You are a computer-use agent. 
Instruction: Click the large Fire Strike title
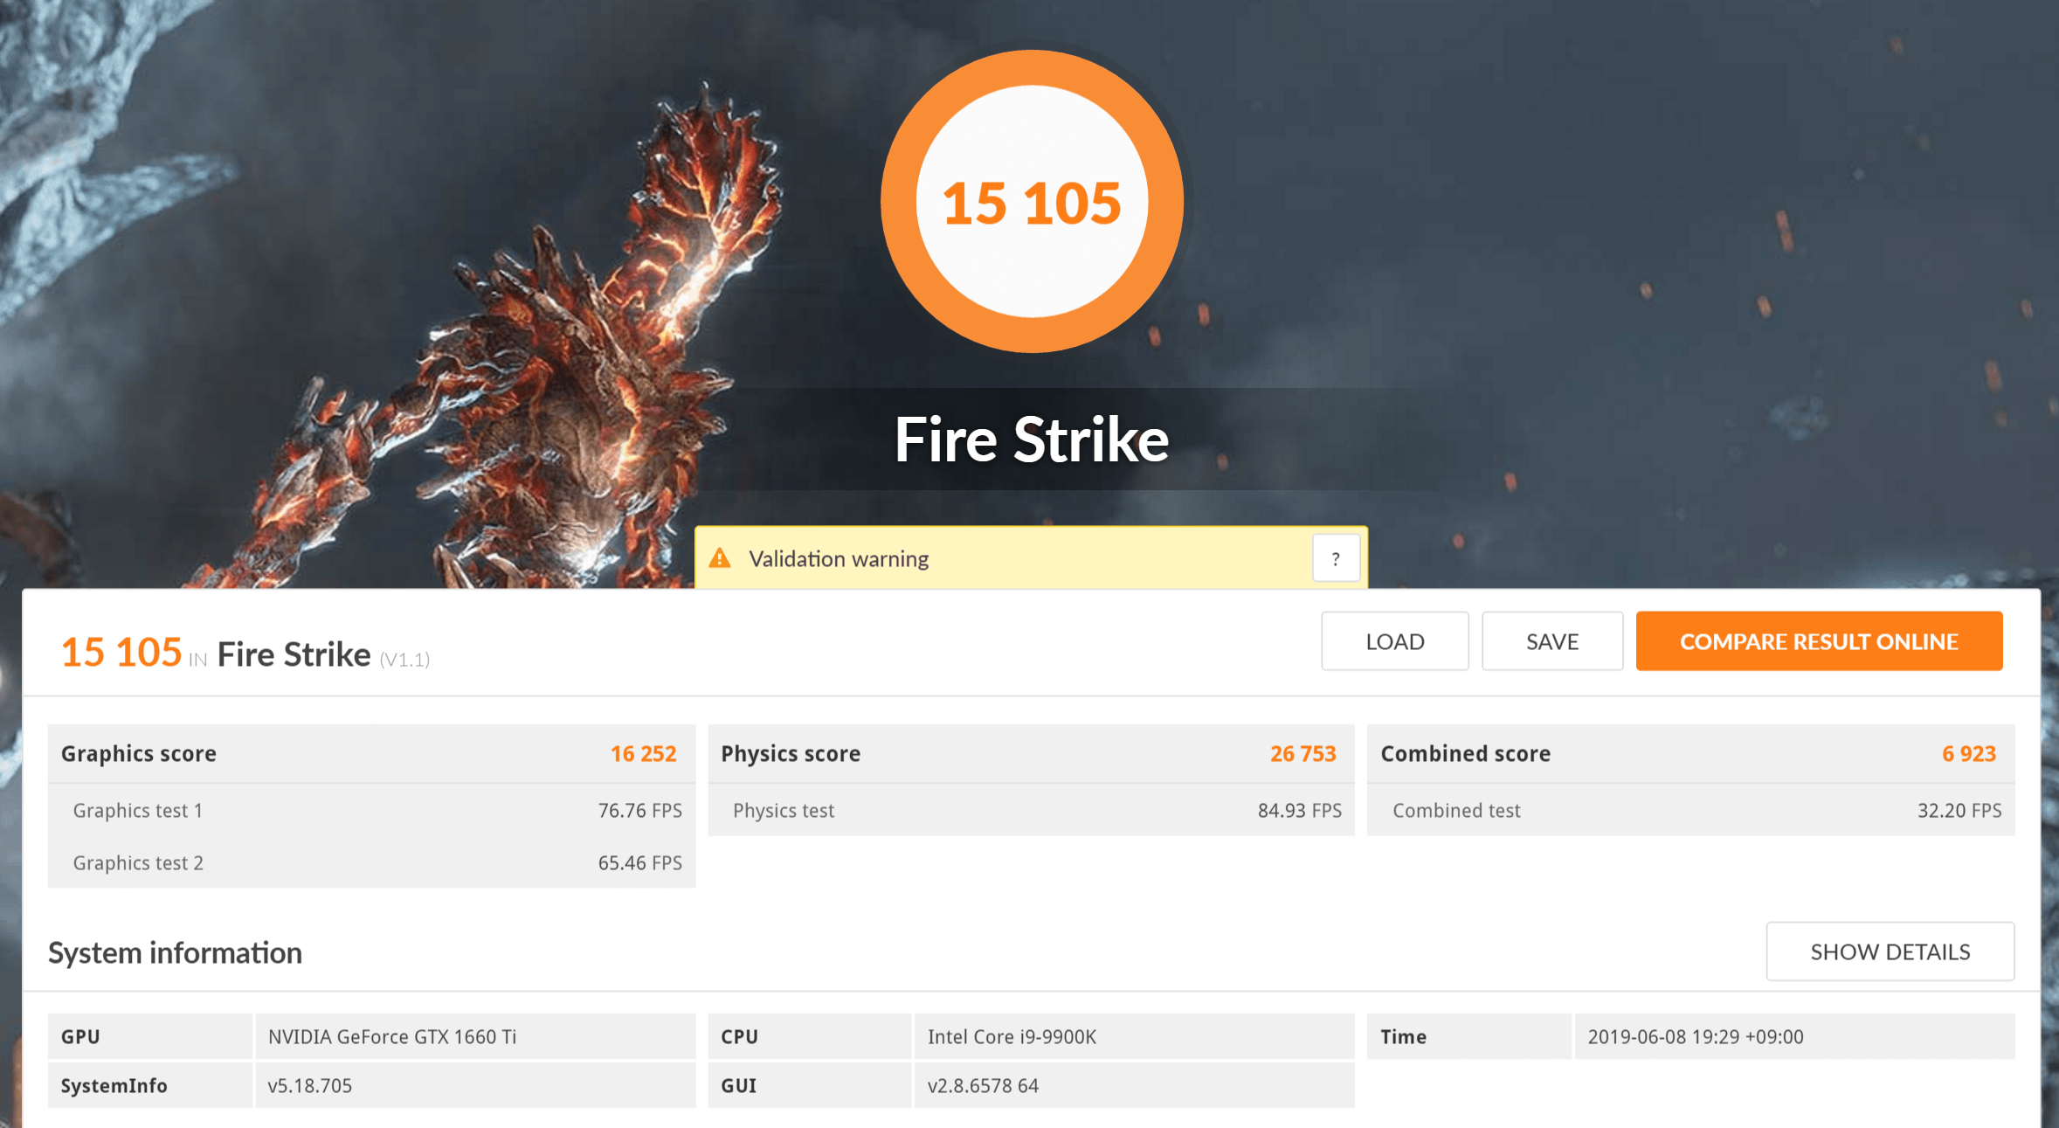1032,439
